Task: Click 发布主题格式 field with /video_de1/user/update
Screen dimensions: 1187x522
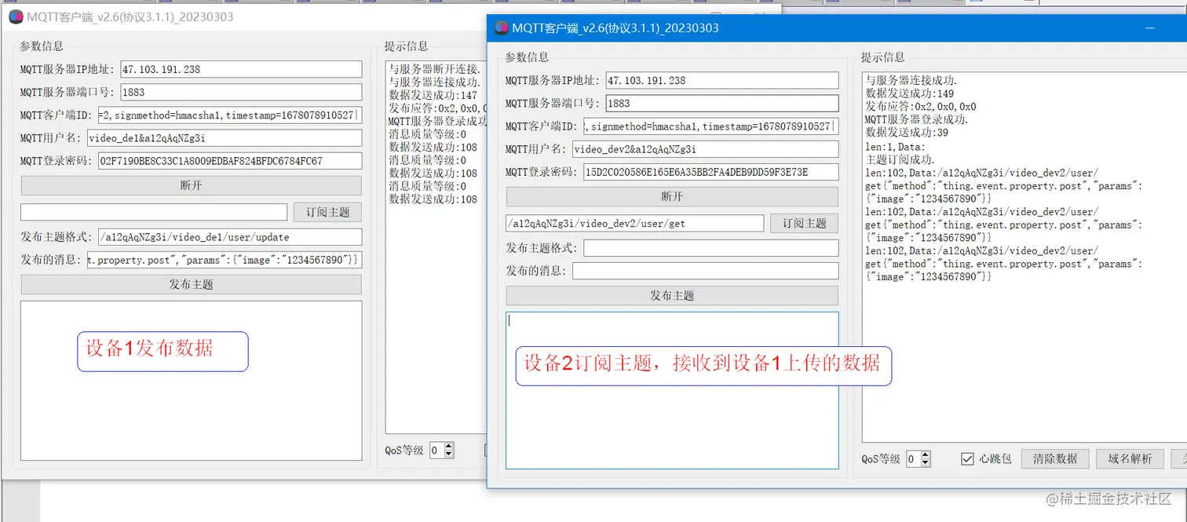Action: pyautogui.click(x=230, y=237)
